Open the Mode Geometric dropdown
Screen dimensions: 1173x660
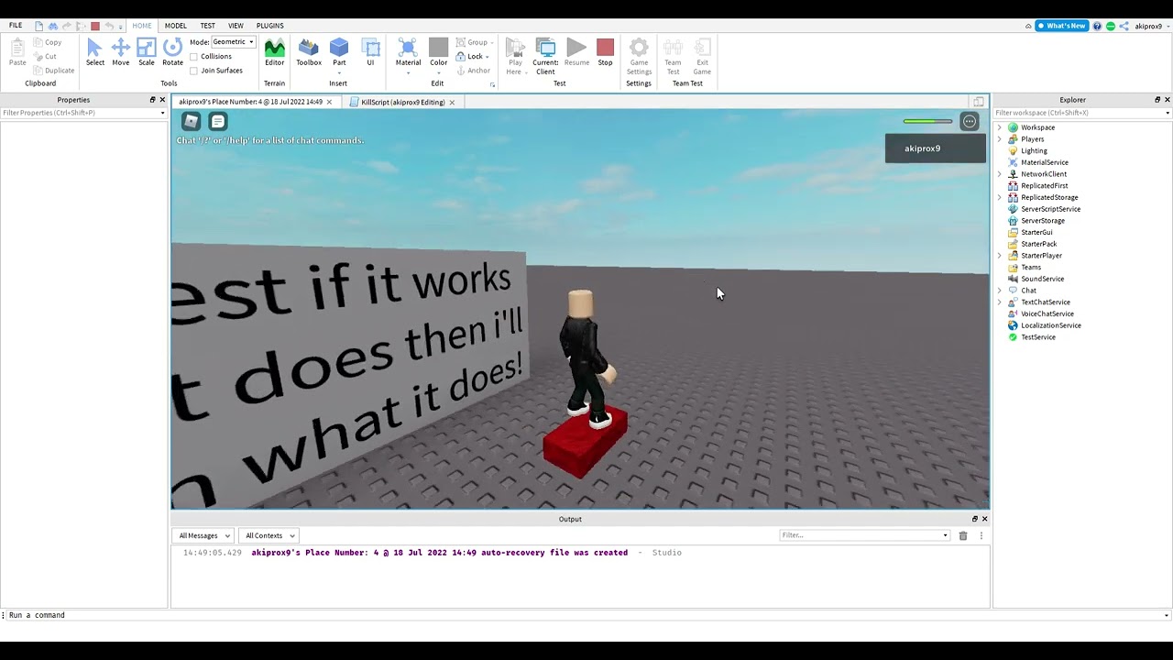(x=234, y=42)
